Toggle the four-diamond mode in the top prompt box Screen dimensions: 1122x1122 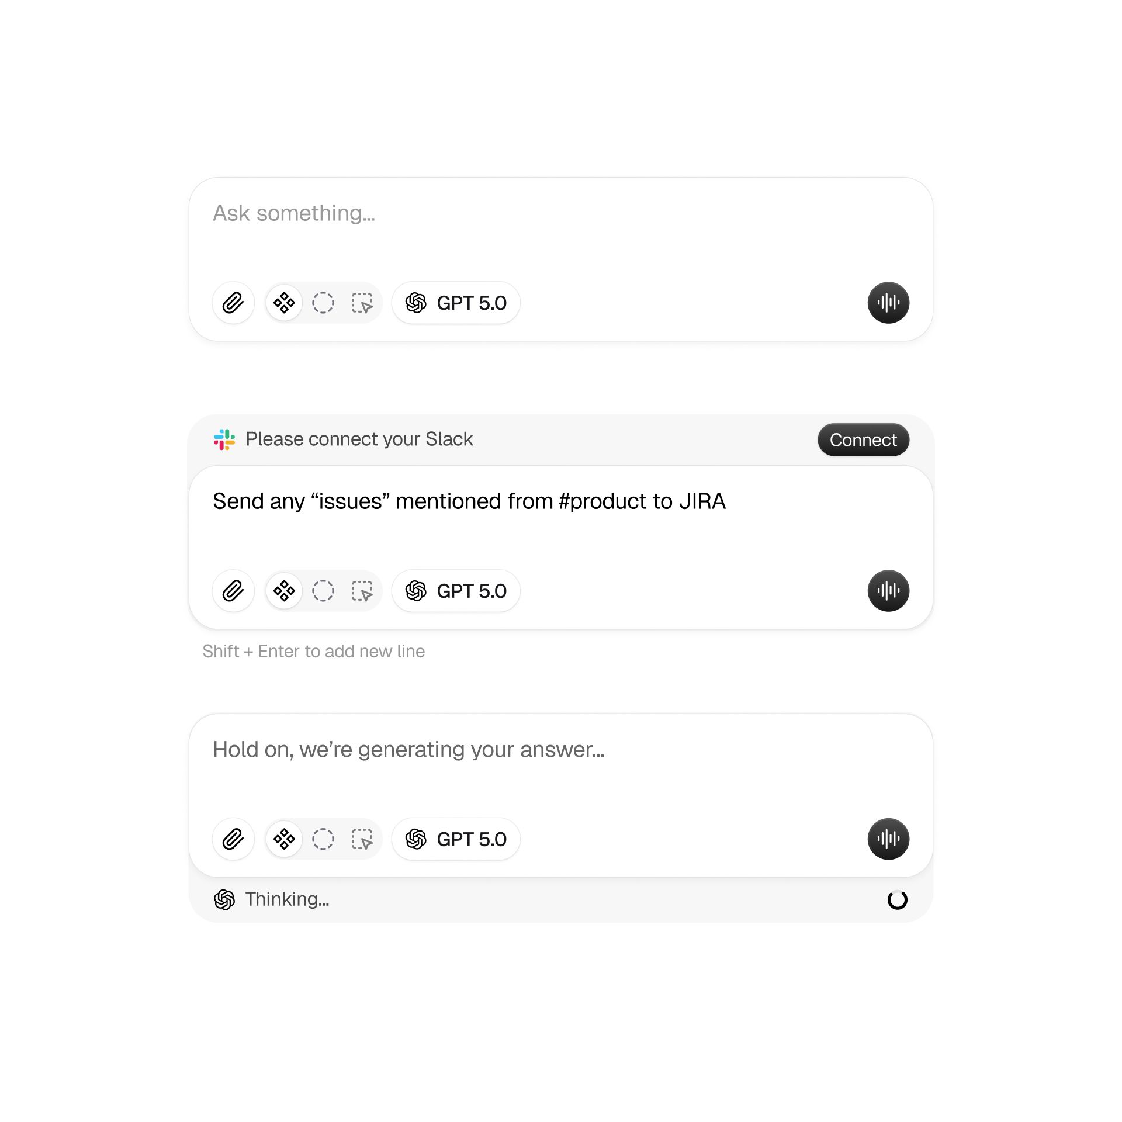pos(284,303)
